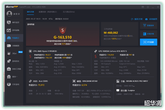Click the monitor name Sculptor
Image resolution: width=165 pixels, height=110 pixels.
click(131, 90)
